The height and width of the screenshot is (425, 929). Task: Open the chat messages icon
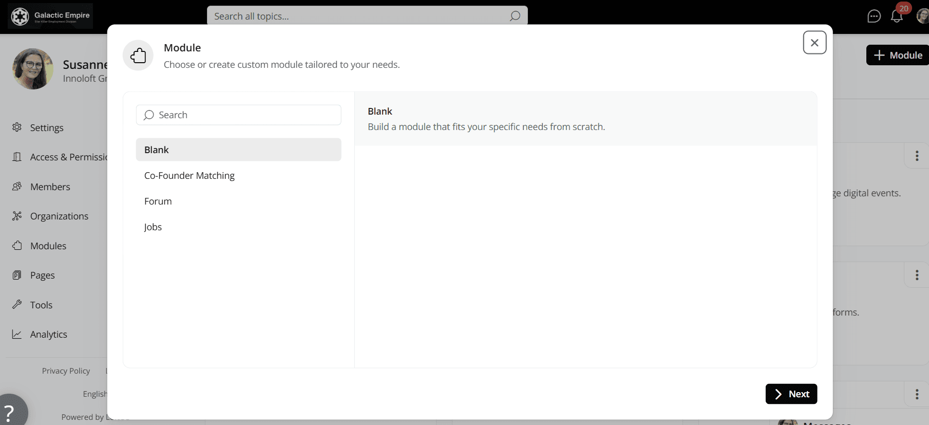874,16
